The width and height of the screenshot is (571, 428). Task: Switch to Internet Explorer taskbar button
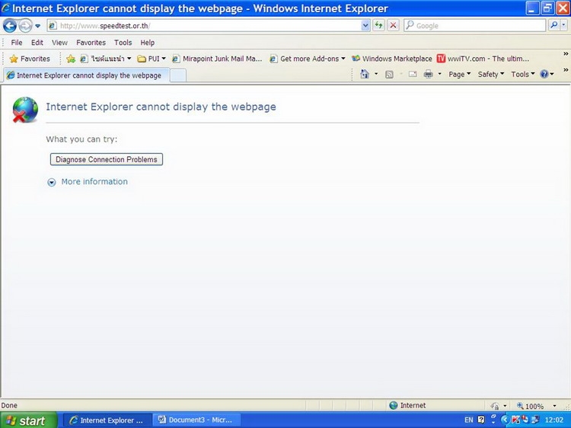pyautogui.click(x=107, y=420)
